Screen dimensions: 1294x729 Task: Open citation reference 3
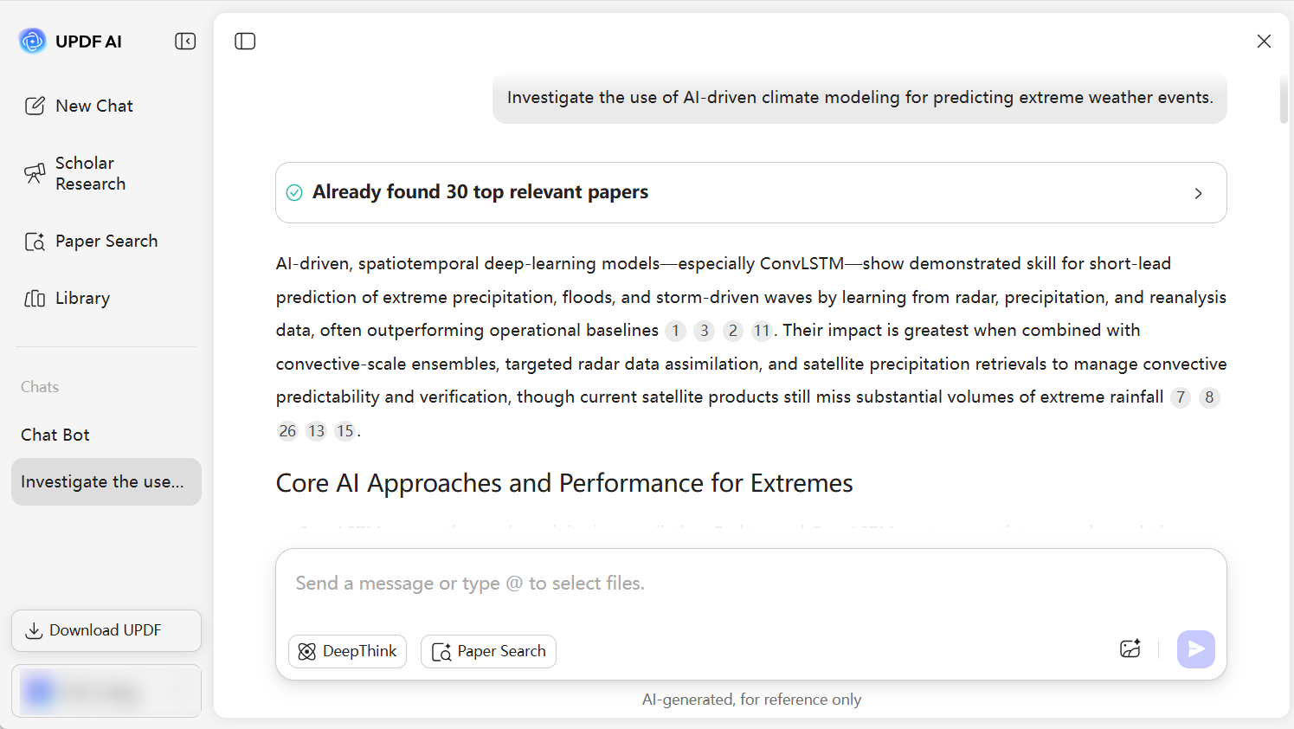(705, 331)
